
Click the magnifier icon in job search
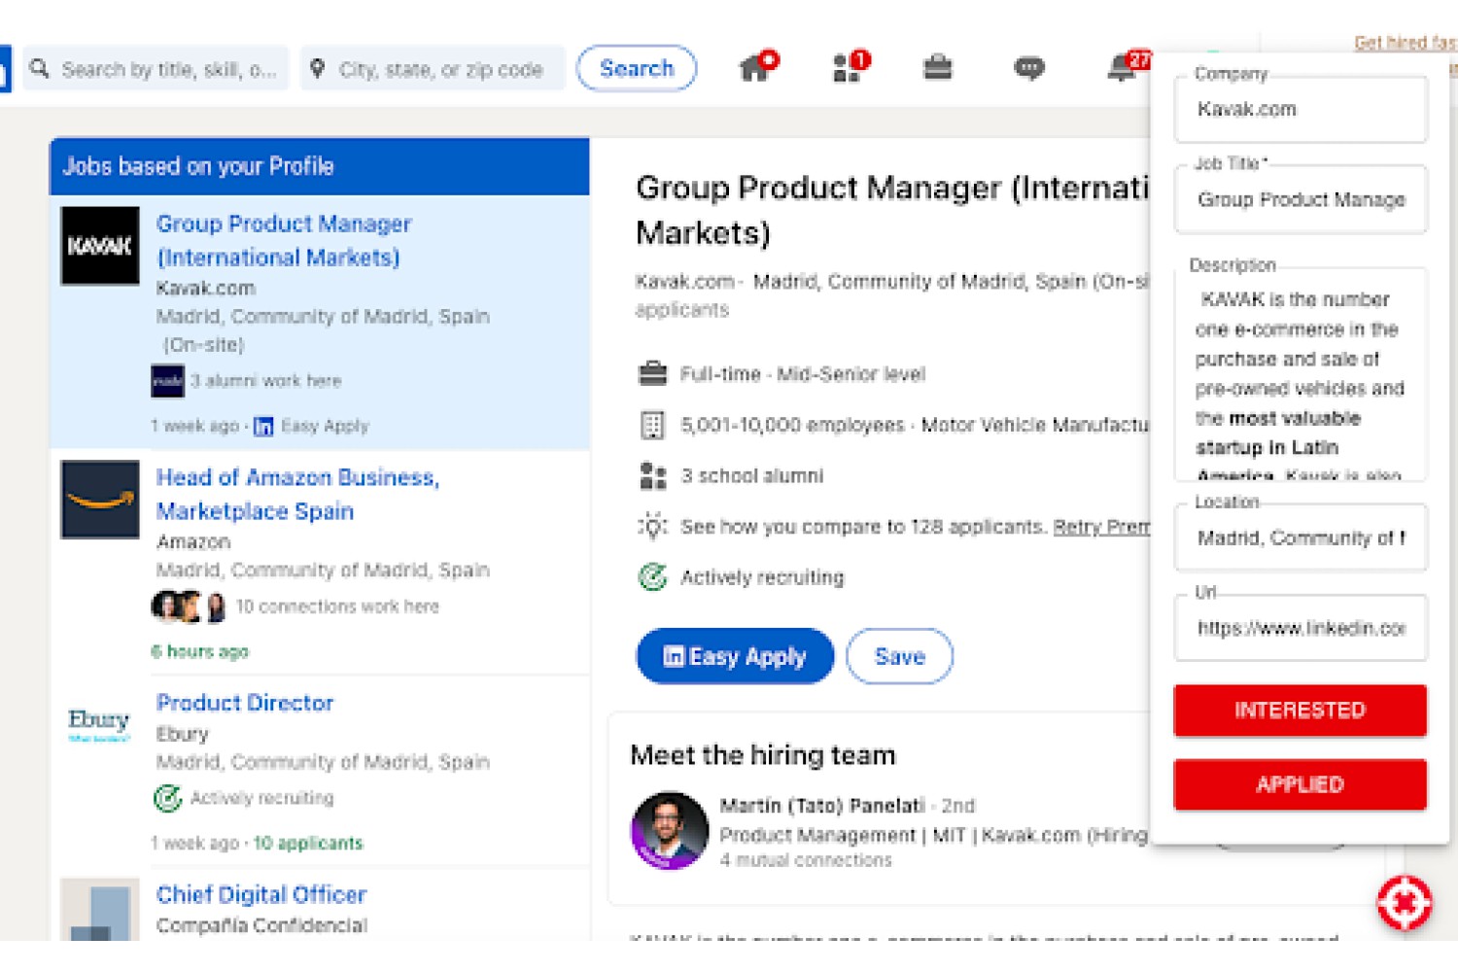[x=39, y=68]
